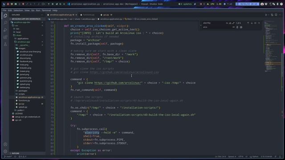Open the Selection menu

click(18, 10)
